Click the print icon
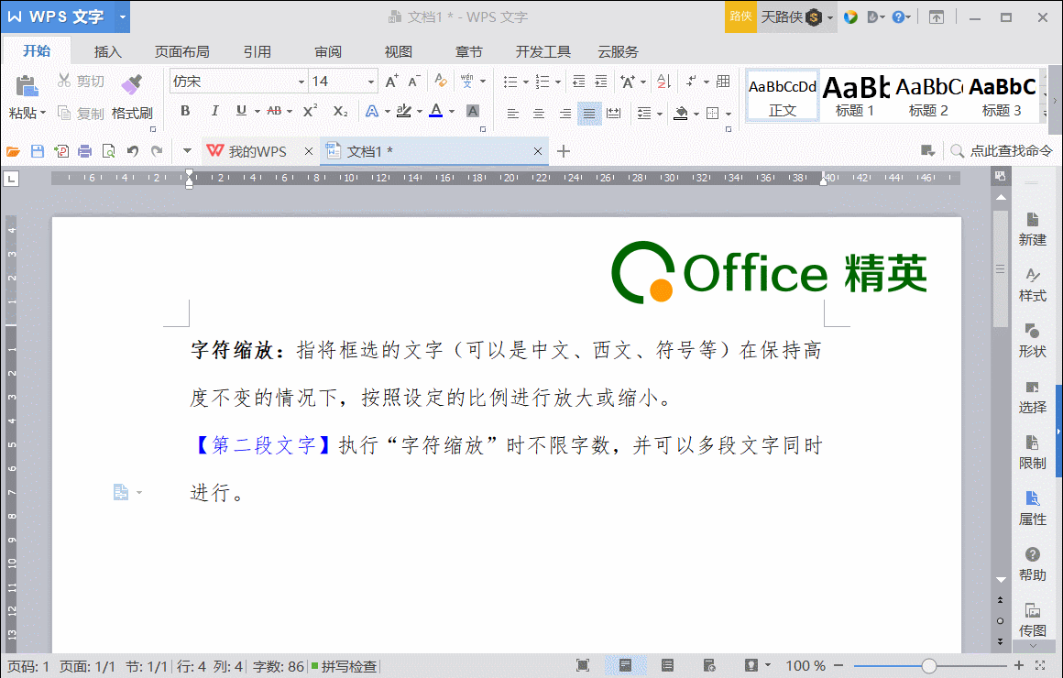The width and height of the screenshot is (1063, 678). point(84,151)
